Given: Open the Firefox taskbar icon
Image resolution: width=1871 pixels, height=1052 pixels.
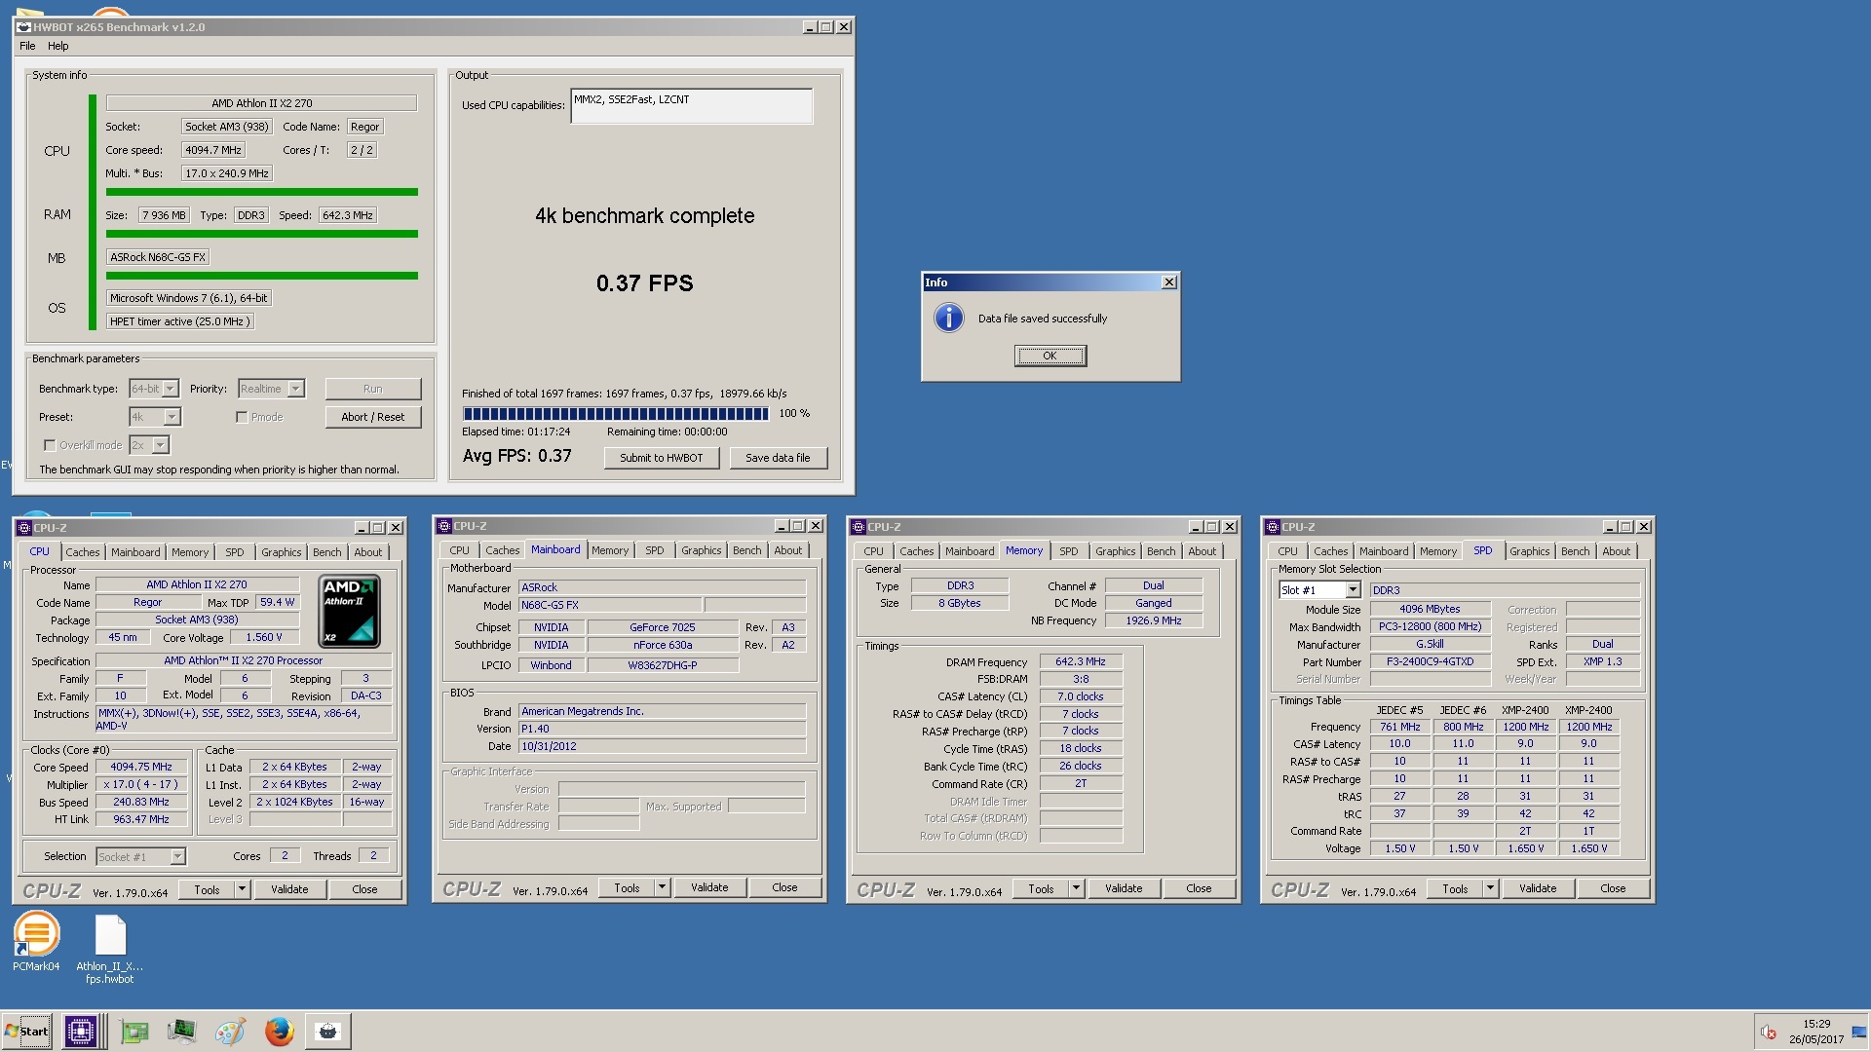Looking at the screenshot, I should coord(279,1031).
